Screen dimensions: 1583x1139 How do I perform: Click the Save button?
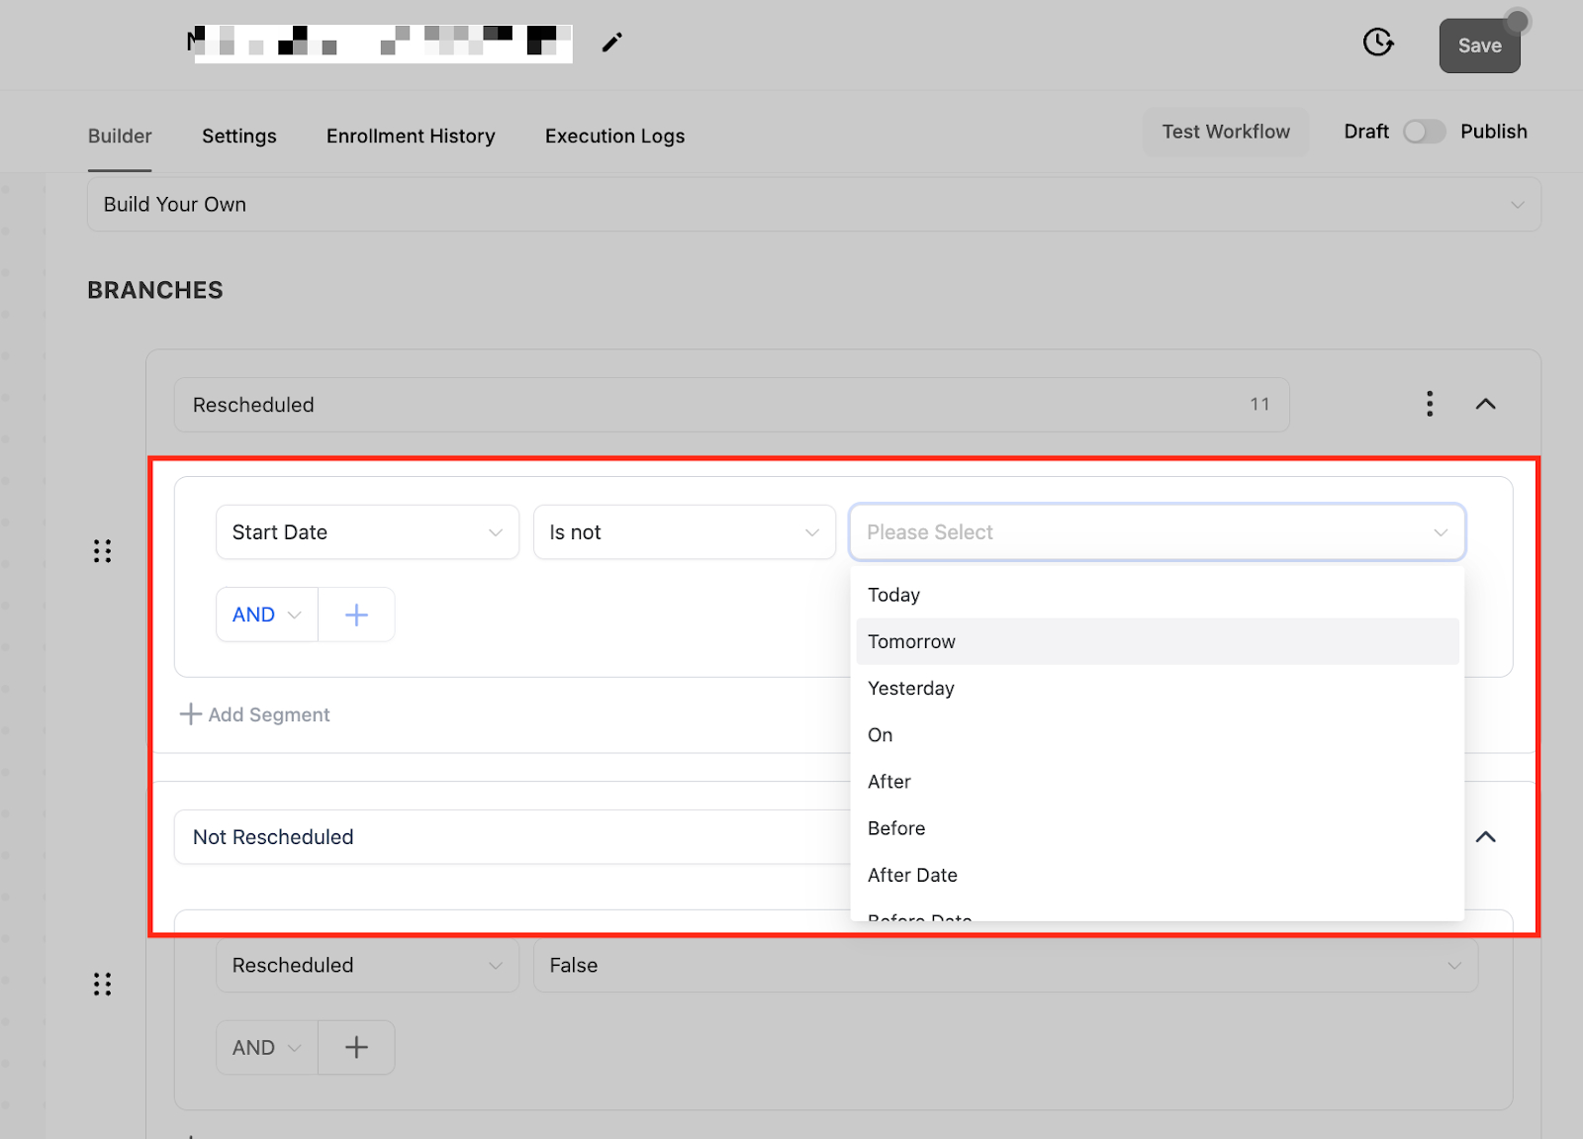1479,46
